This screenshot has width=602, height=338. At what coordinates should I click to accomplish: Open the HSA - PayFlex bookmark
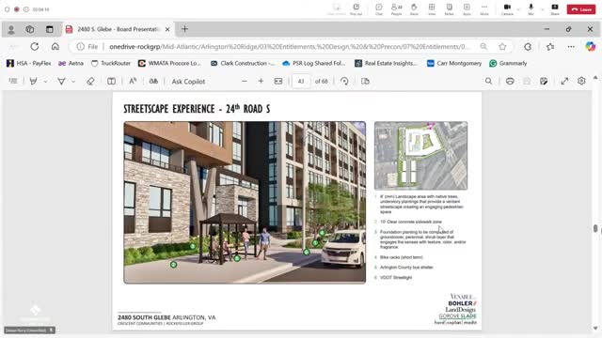(29, 63)
